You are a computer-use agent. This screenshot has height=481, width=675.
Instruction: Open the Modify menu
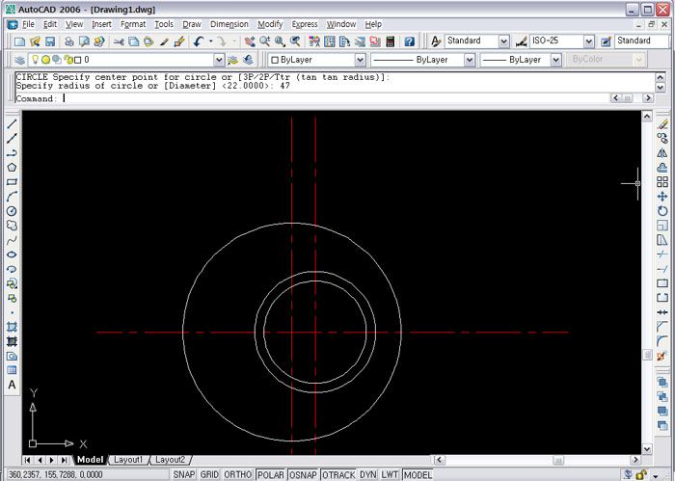coord(270,24)
